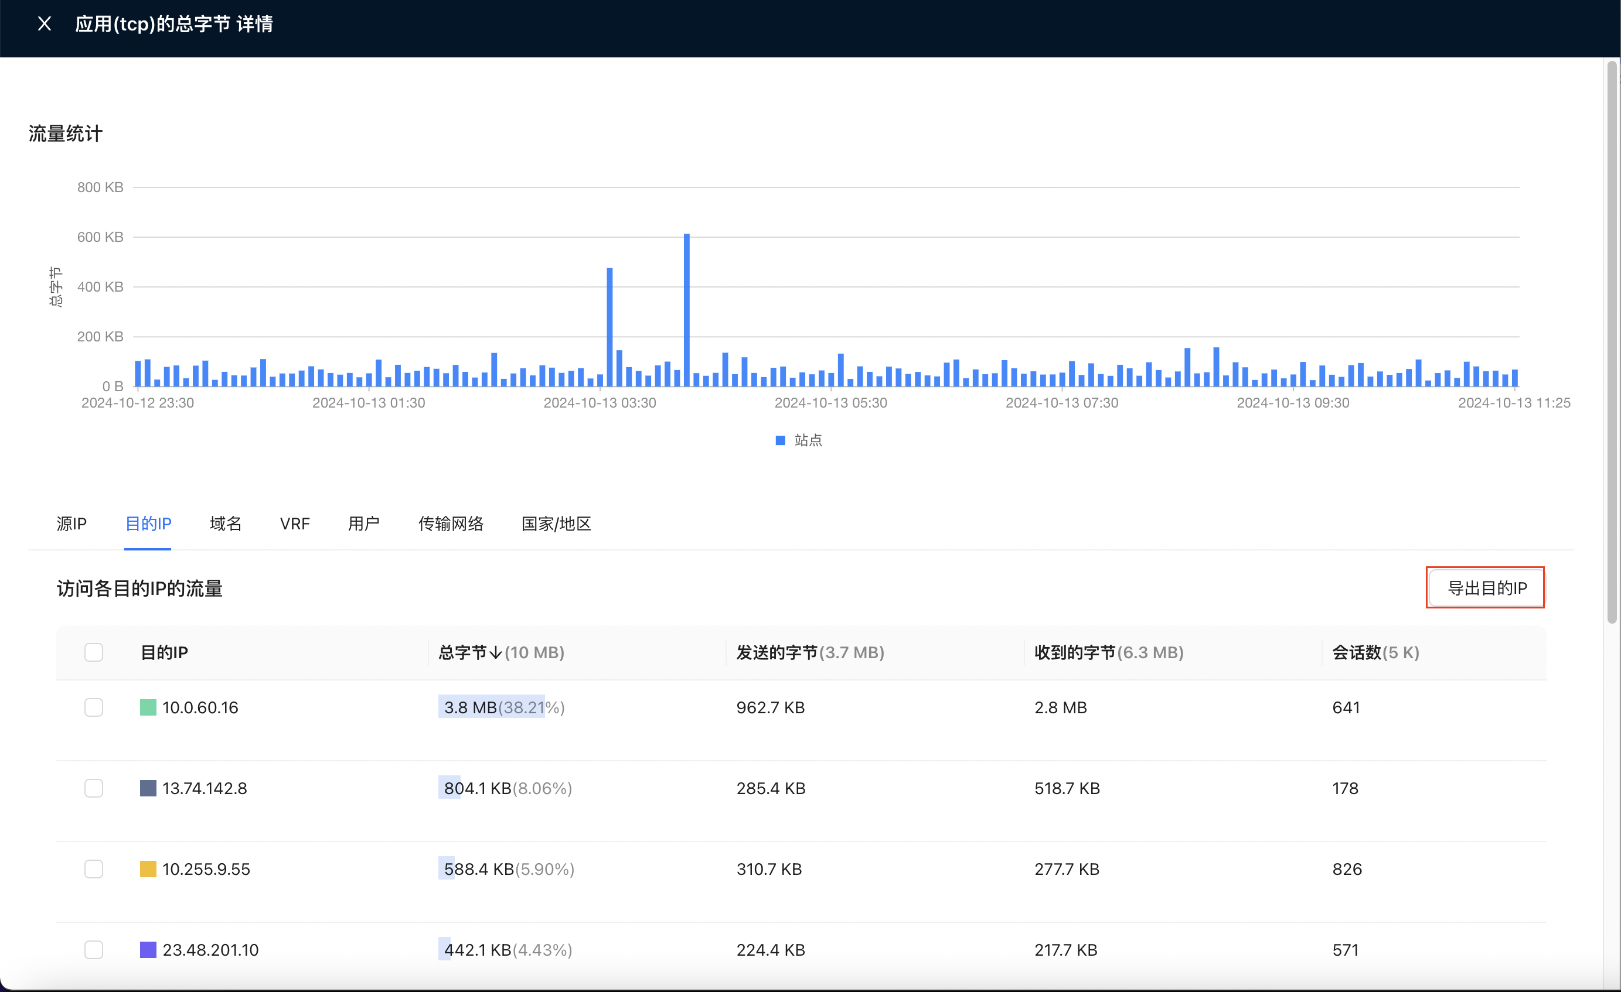Toggle the 站点 legend marker
Viewport: 1621px width, 992px height.
tap(780, 440)
